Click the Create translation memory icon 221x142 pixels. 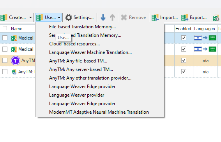point(4,17)
